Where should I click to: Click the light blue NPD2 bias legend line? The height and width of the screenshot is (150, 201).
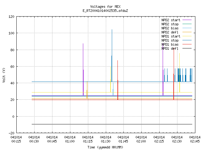click(x=187, y=28)
